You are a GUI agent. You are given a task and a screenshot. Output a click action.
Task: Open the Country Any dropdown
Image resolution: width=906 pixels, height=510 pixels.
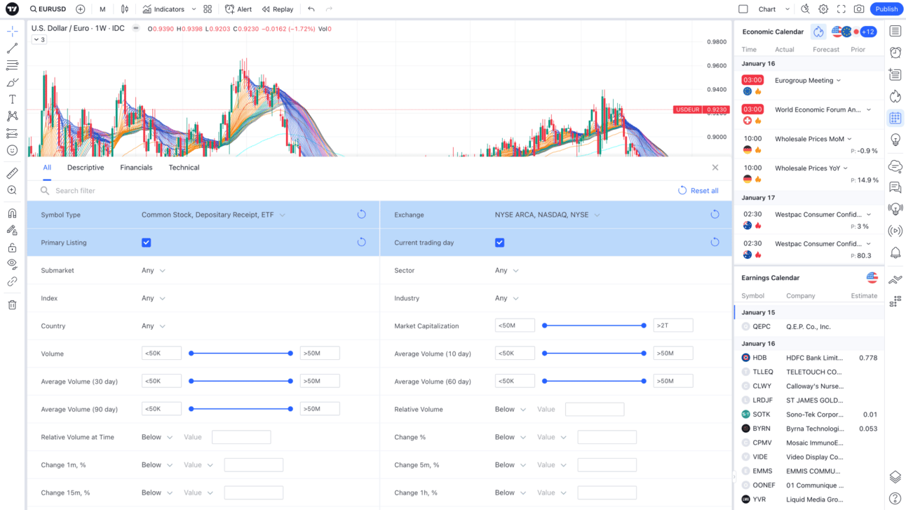point(154,326)
